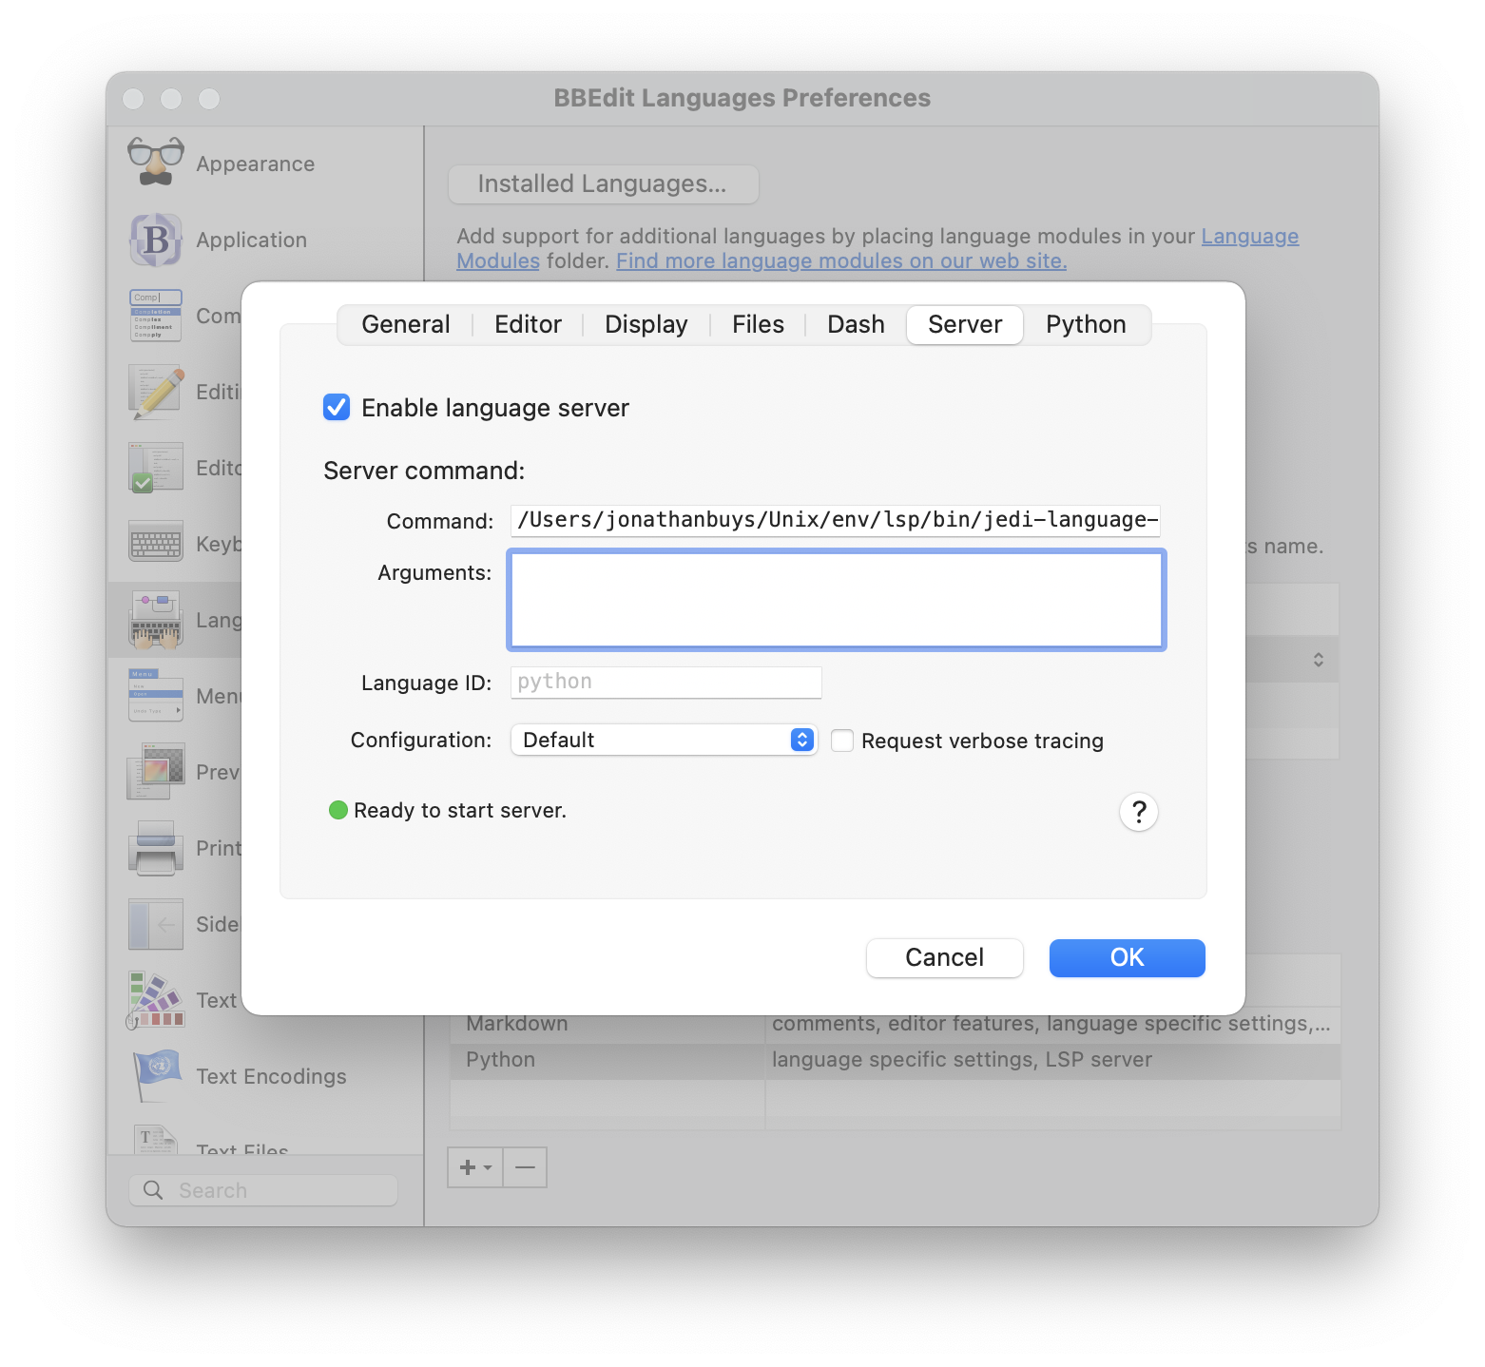Switch to the General tab
This screenshot has height=1367, width=1485.
pyautogui.click(x=405, y=324)
